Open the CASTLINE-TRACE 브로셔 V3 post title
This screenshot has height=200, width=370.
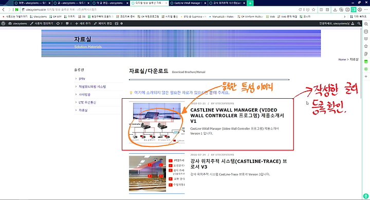(238, 164)
